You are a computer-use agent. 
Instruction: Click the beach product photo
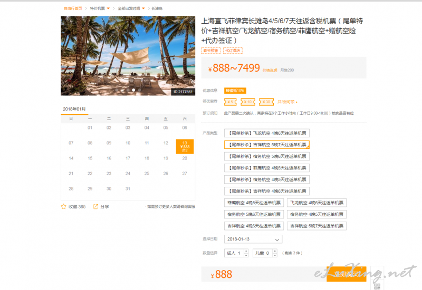point(128,56)
